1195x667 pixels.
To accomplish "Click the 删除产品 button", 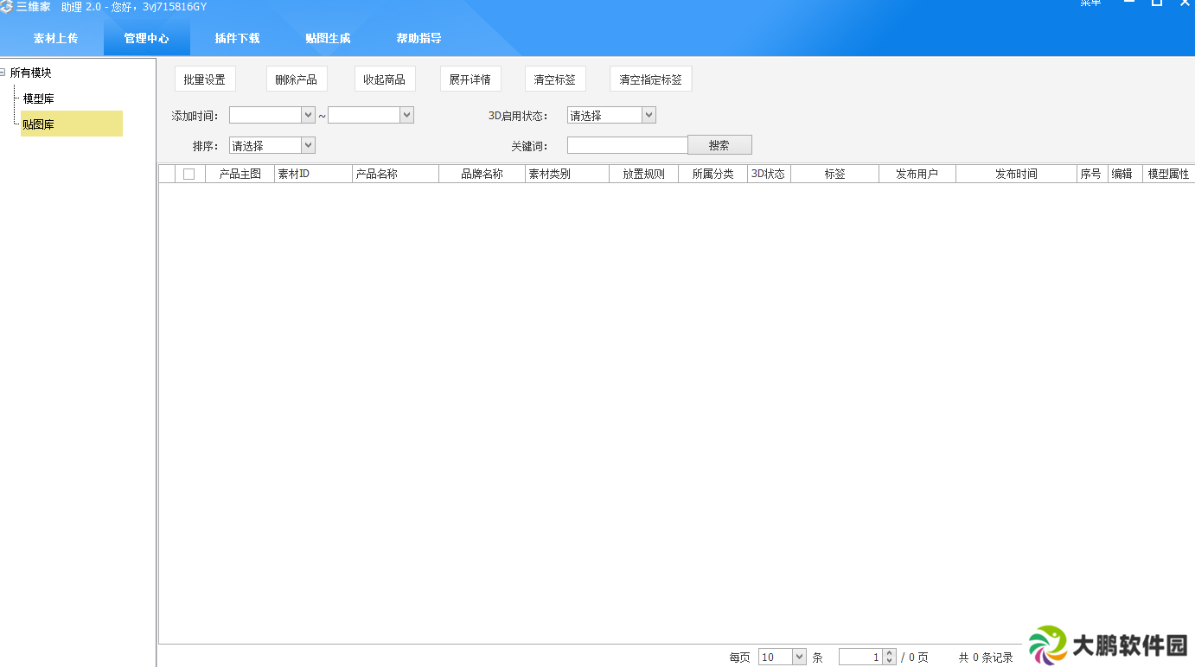I will click(x=297, y=79).
